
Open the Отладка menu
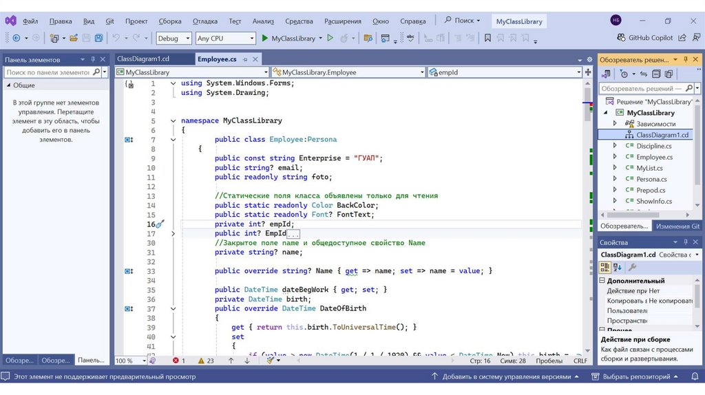click(x=204, y=21)
